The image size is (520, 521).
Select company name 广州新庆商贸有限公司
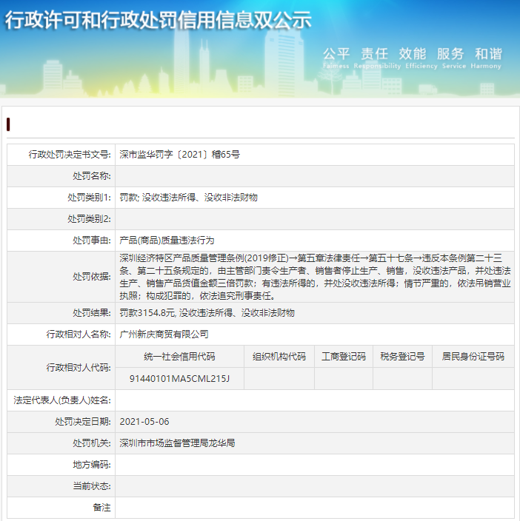click(x=164, y=335)
